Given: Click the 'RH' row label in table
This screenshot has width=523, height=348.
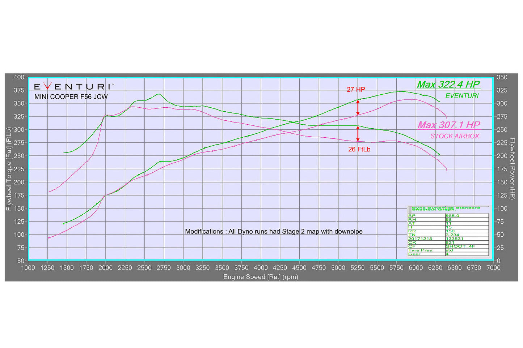Looking at the screenshot, I should 412,219.
